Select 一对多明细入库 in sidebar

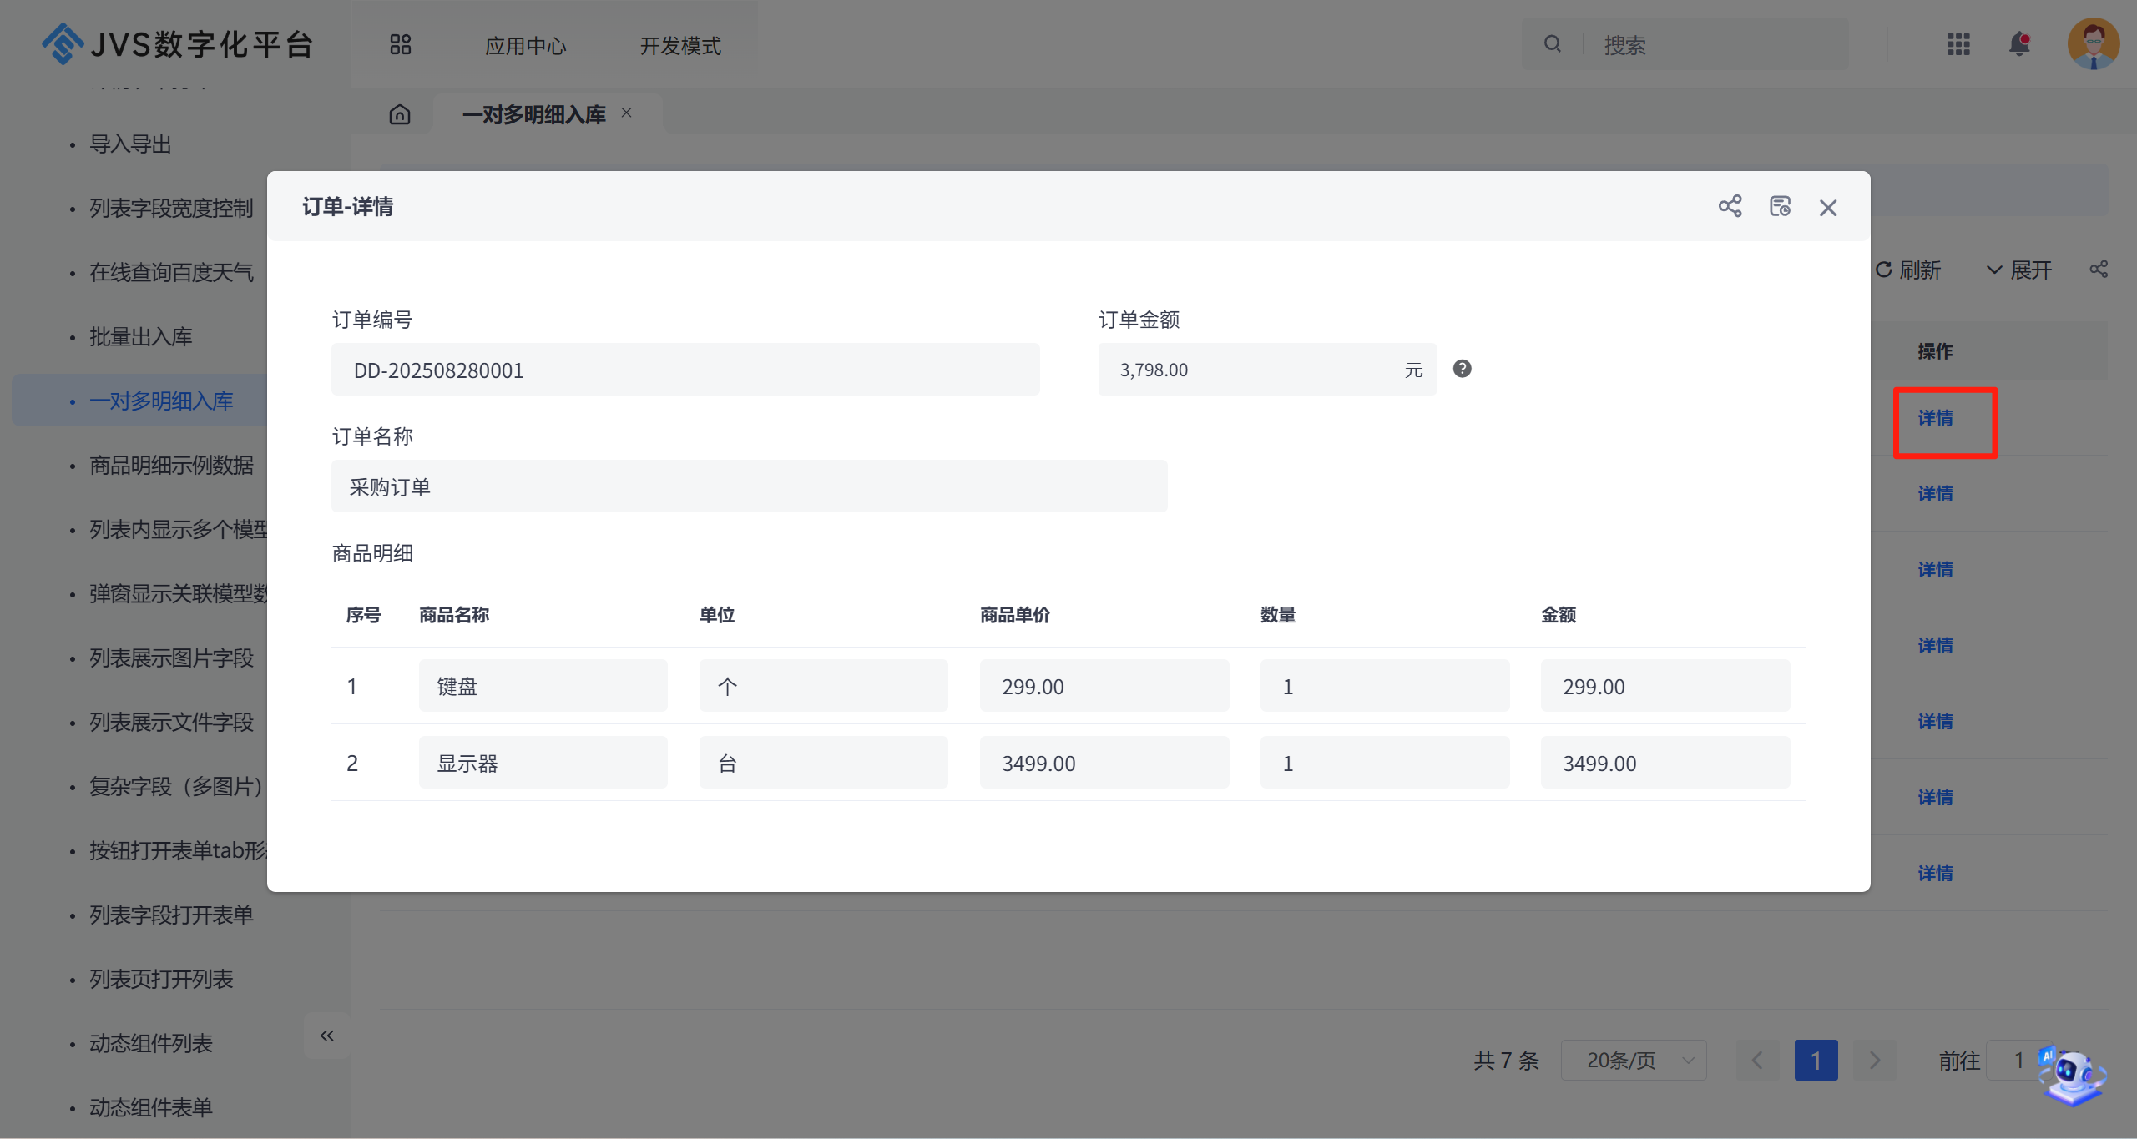(161, 401)
